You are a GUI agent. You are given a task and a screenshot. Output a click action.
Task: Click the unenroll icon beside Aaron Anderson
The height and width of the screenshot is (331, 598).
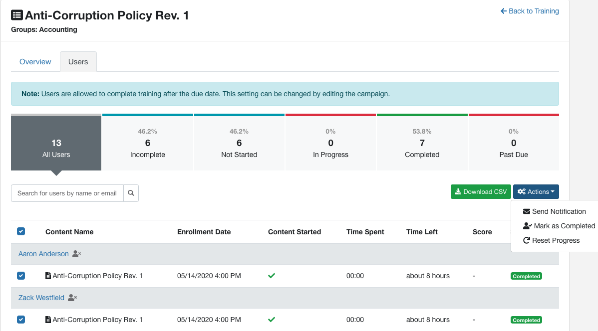click(76, 254)
